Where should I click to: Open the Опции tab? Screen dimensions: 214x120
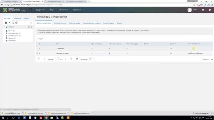pos(119,23)
